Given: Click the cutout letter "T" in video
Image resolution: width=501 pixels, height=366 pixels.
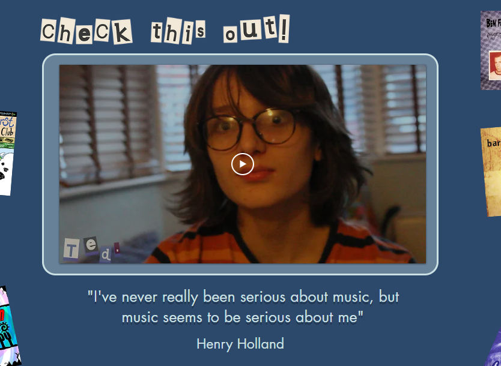Looking at the screenshot, I should point(71,249).
